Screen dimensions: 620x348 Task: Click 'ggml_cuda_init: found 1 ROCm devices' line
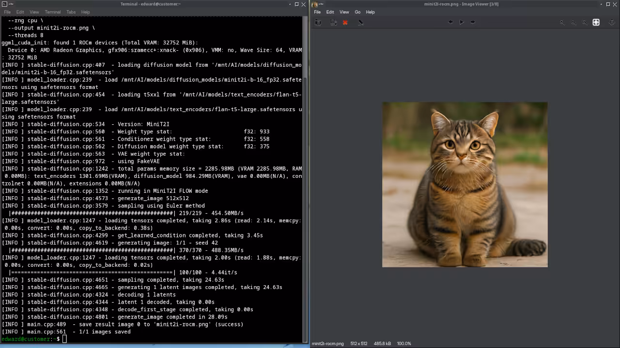pos(100,43)
